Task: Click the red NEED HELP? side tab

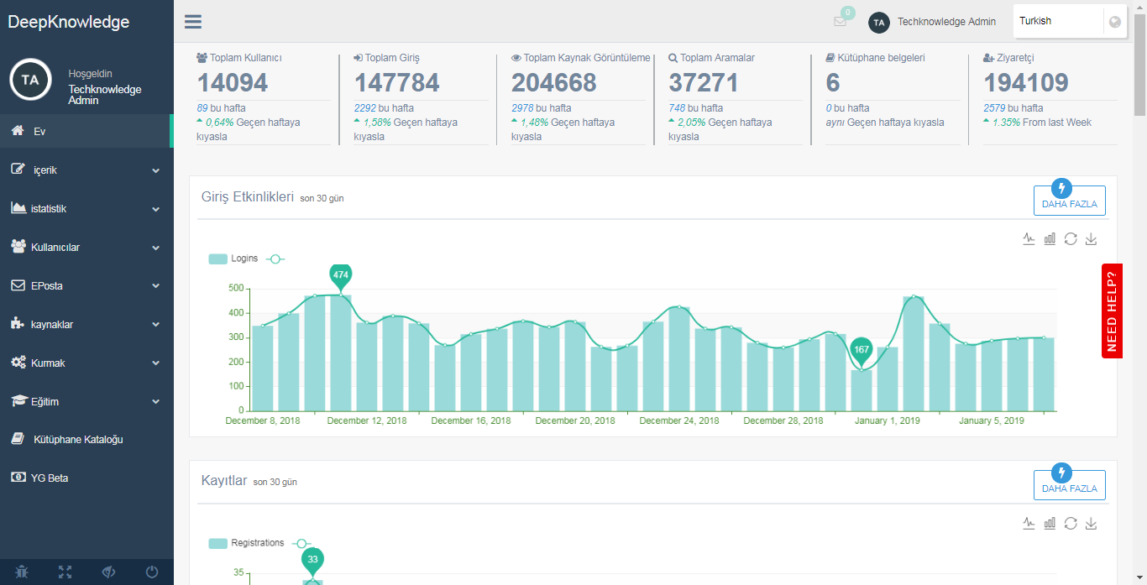Action: click(1112, 311)
